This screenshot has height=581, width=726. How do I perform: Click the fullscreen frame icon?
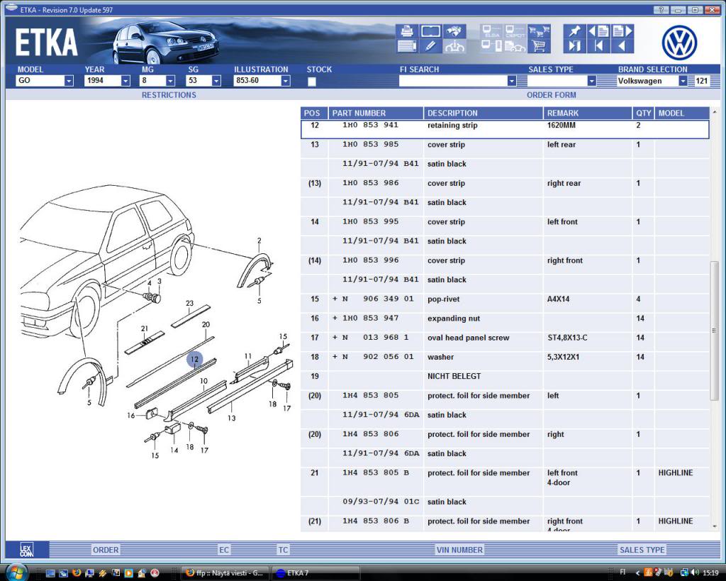tap(430, 31)
